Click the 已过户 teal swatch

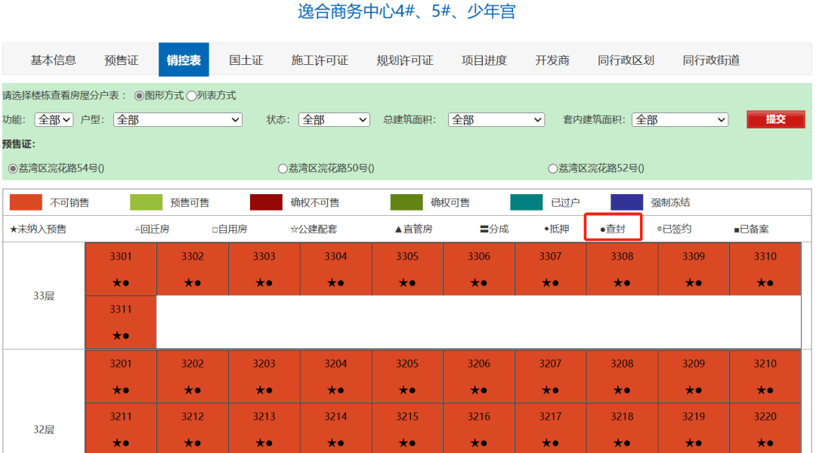[527, 202]
